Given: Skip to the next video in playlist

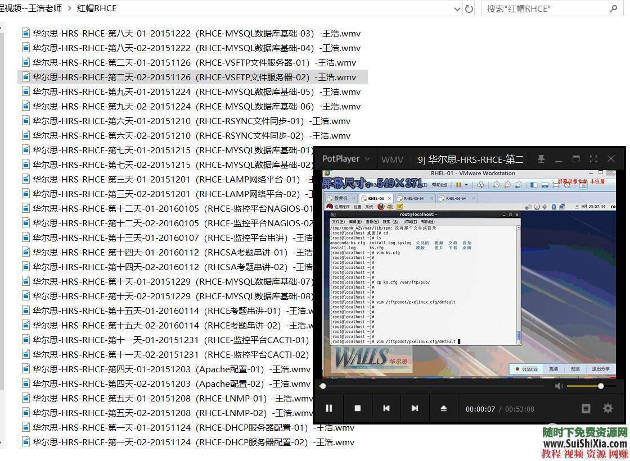Looking at the screenshot, I should (x=415, y=409).
